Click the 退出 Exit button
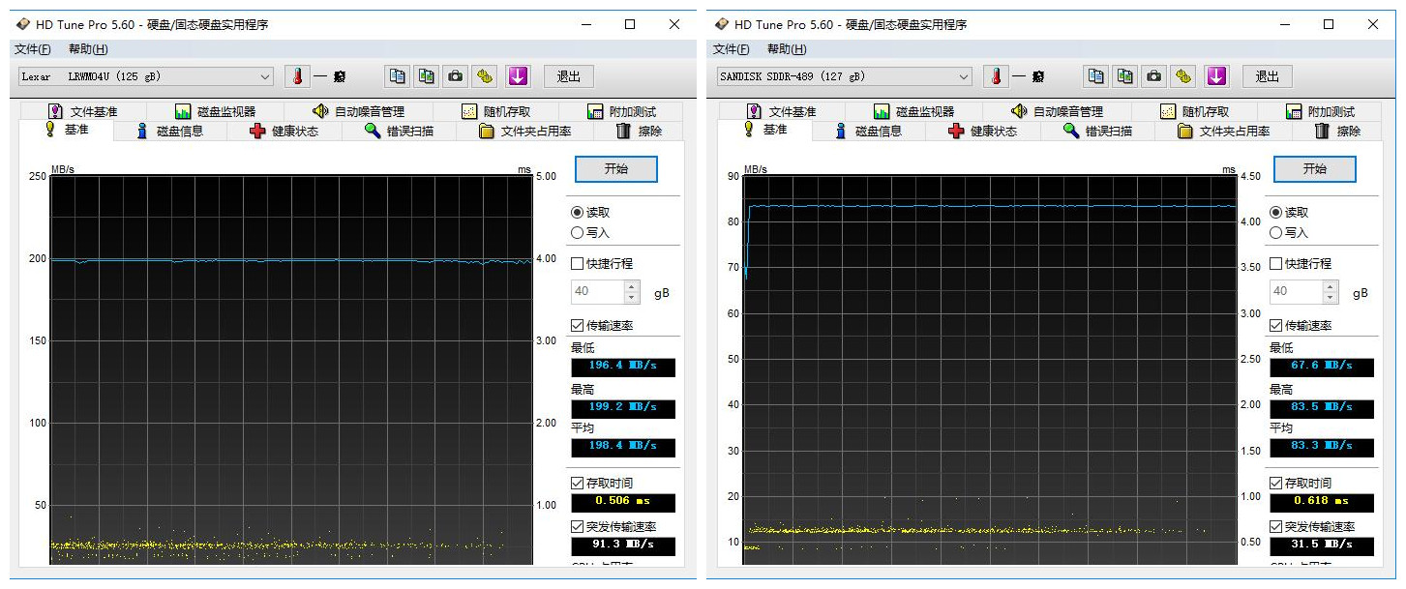The width and height of the screenshot is (1406, 589). [568, 76]
